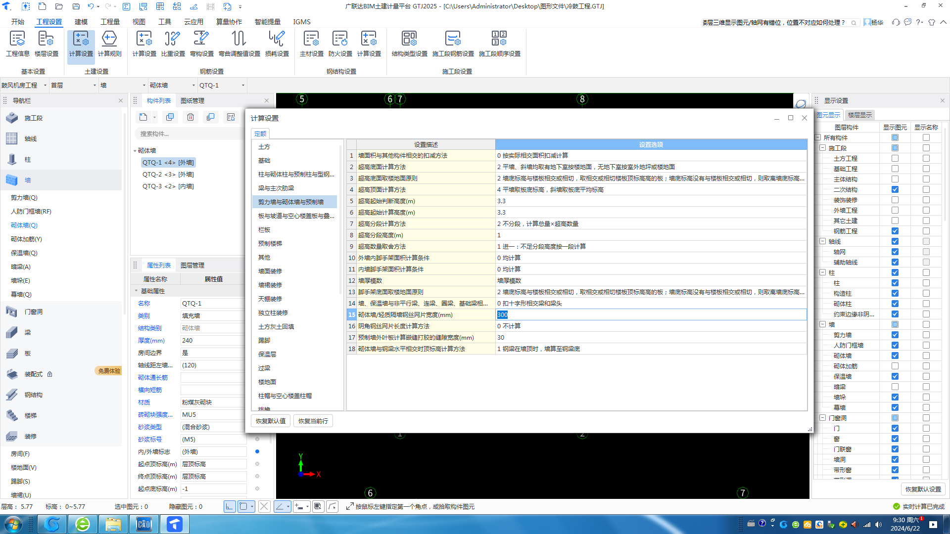Select 楼梯 in navigation bar
Viewport: 950px width, 534px height.
click(61, 415)
